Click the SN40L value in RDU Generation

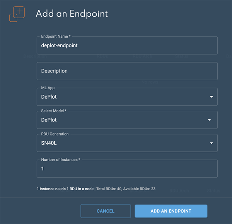pos(49,143)
